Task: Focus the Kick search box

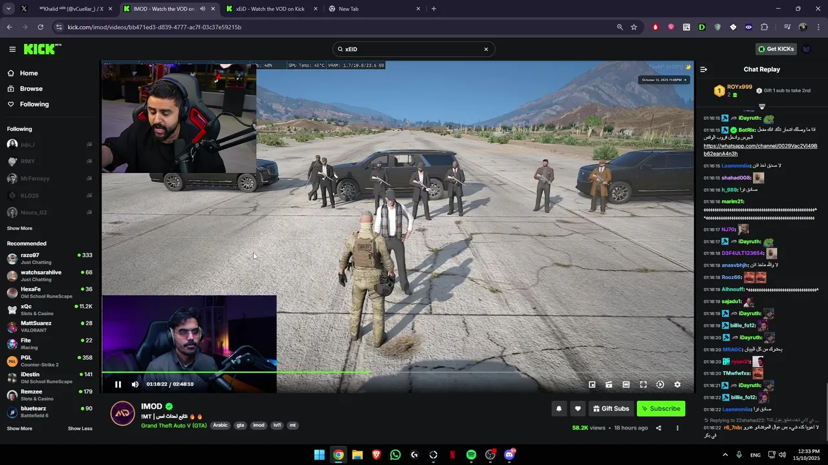Action: pyautogui.click(x=413, y=49)
